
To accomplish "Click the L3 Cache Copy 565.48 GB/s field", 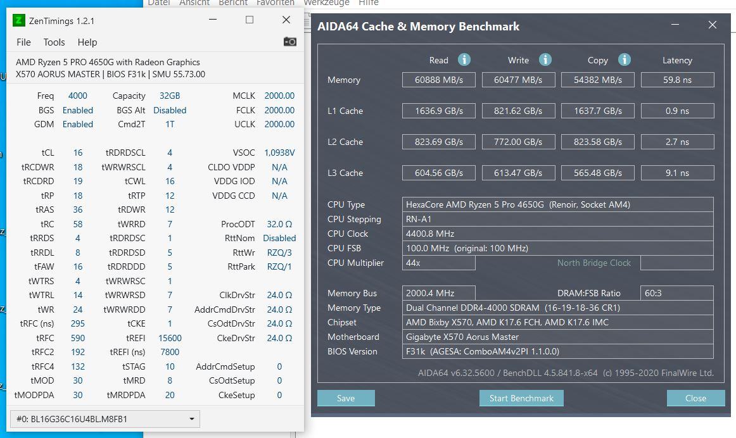I will coord(597,173).
